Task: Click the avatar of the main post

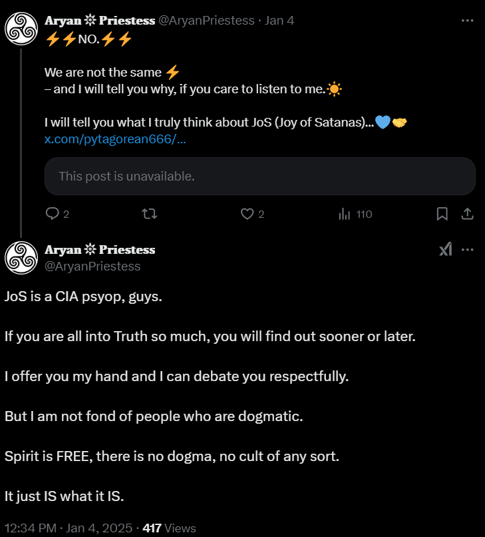Action: coord(21,257)
